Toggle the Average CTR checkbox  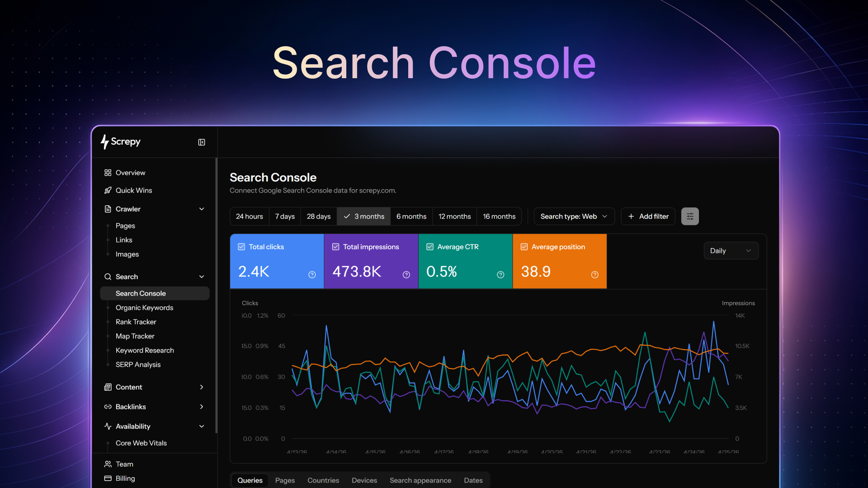click(x=430, y=247)
